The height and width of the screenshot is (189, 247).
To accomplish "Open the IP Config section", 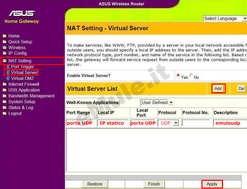I will [17, 53].
